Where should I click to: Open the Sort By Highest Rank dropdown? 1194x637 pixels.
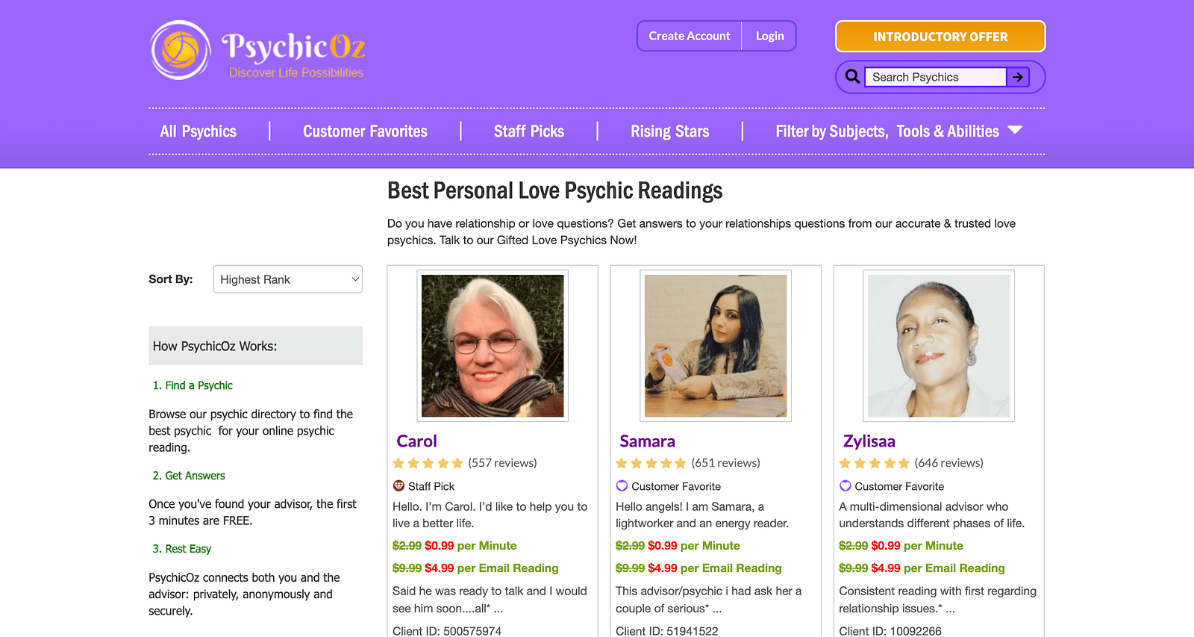click(x=288, y=279)
